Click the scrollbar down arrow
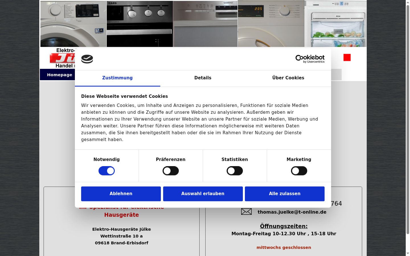Viewport: 410px width, 256px height. pyautogui.click(x=408, y=253)
